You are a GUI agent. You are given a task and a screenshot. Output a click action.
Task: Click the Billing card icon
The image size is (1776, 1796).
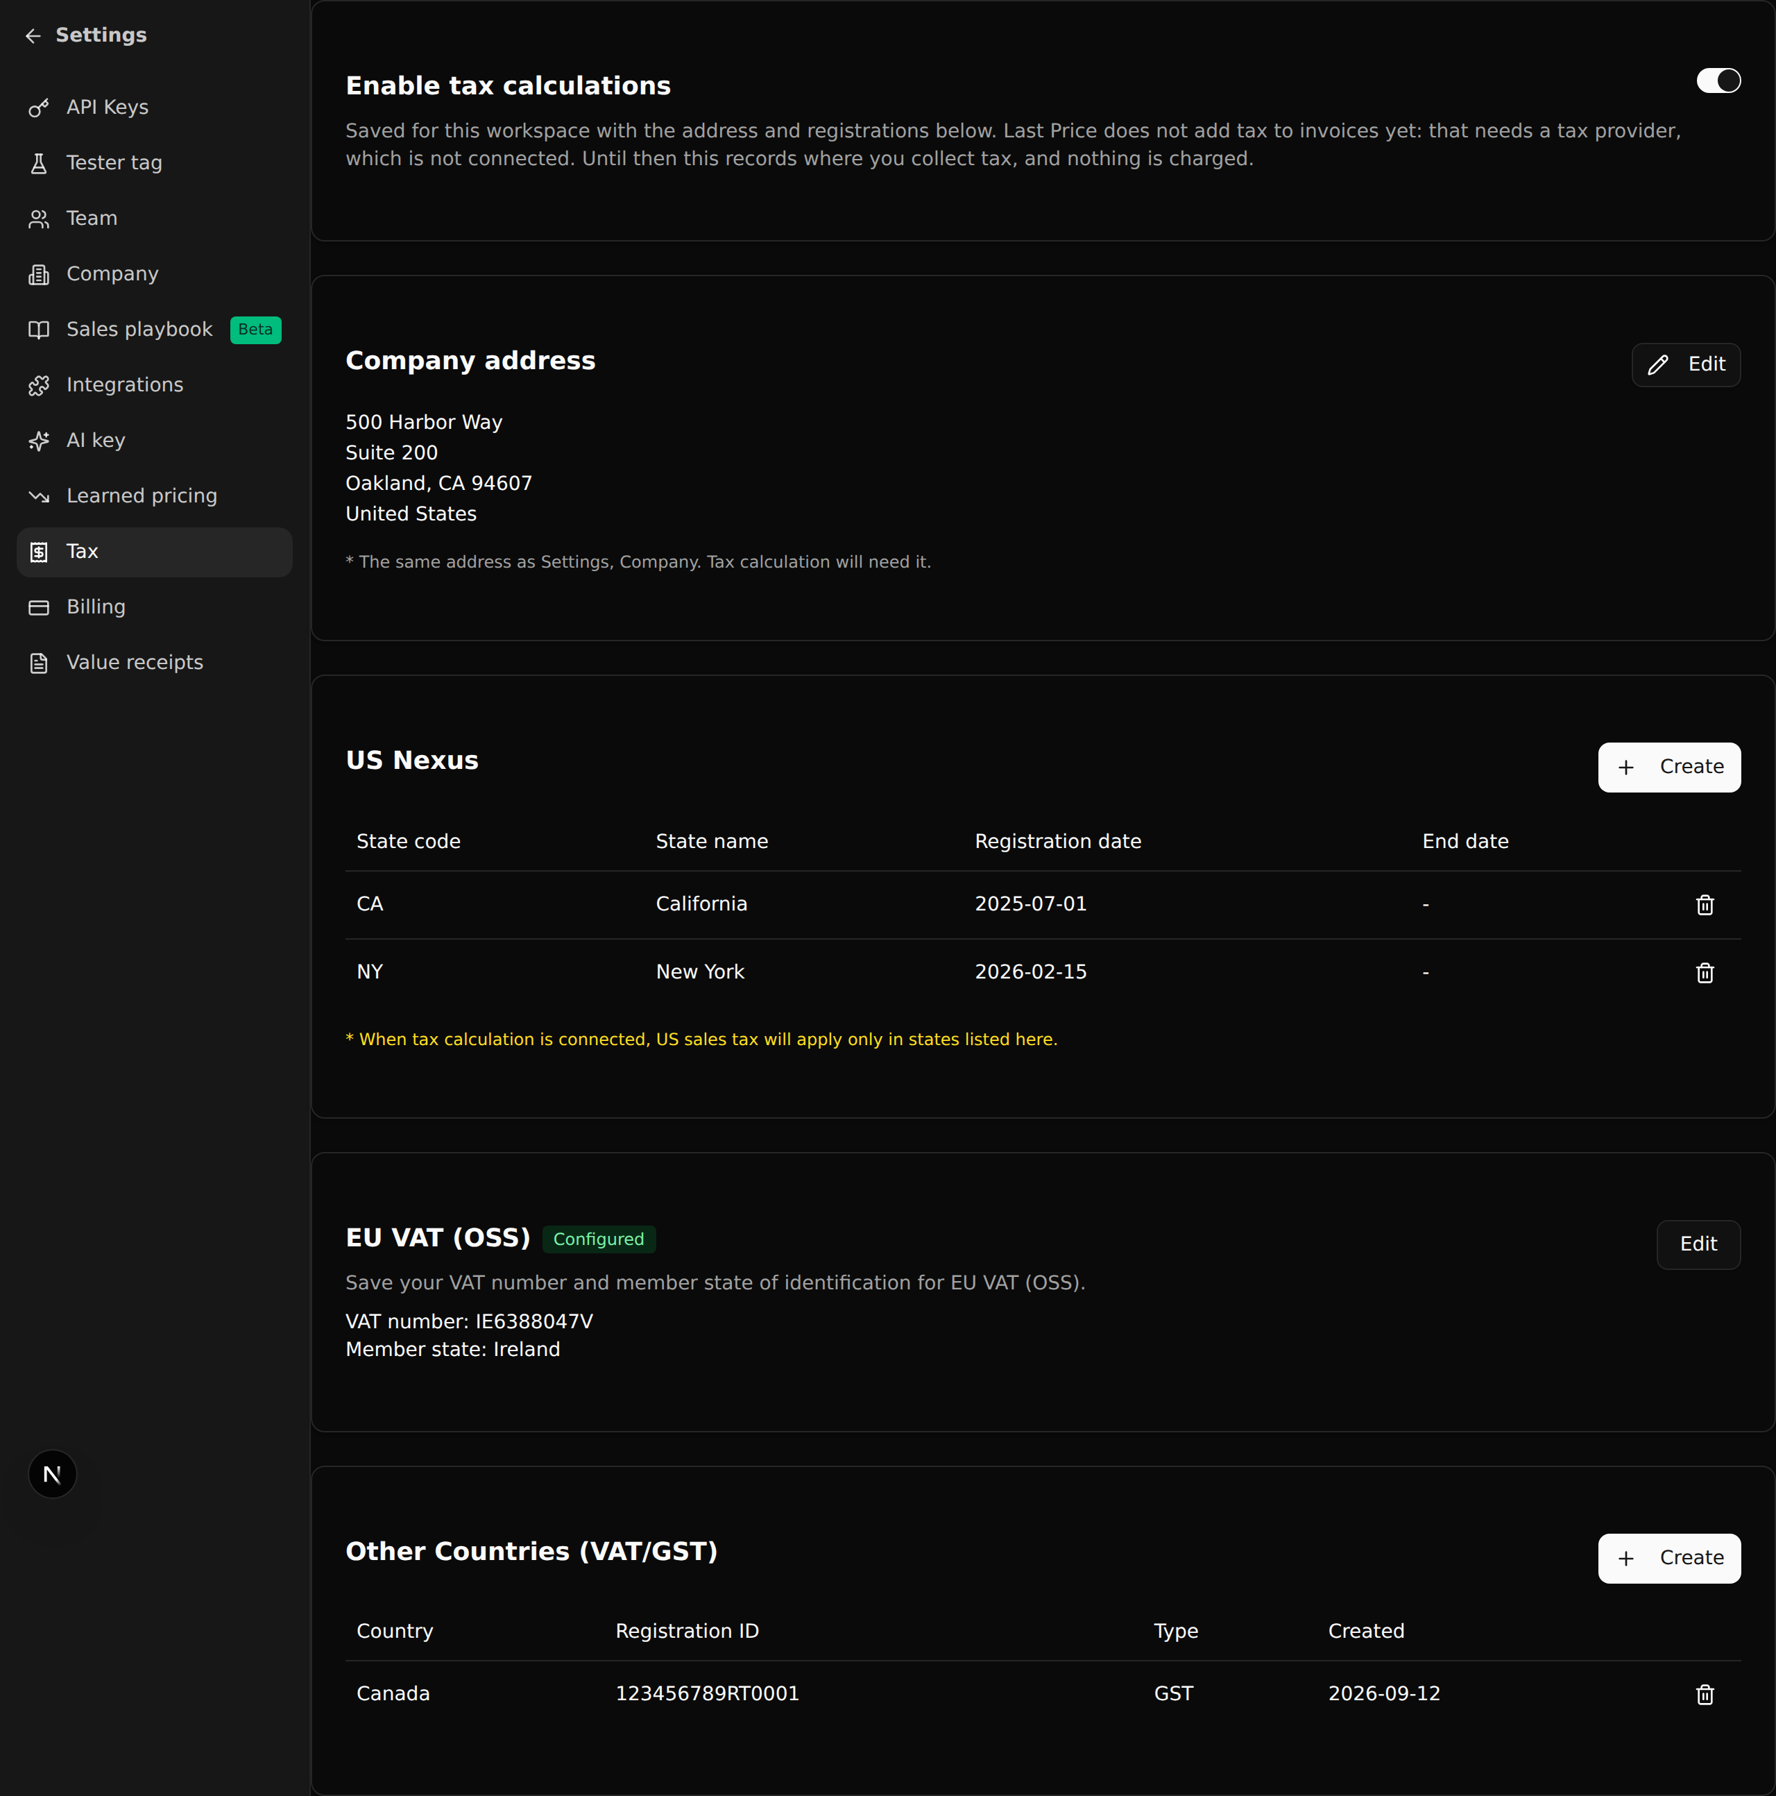coord(38,607)
